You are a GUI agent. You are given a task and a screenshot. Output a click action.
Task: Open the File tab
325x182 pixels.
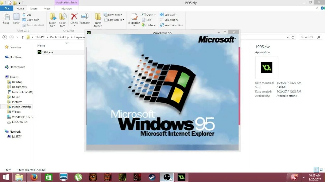pyautogui.click(x=7, y=8)
